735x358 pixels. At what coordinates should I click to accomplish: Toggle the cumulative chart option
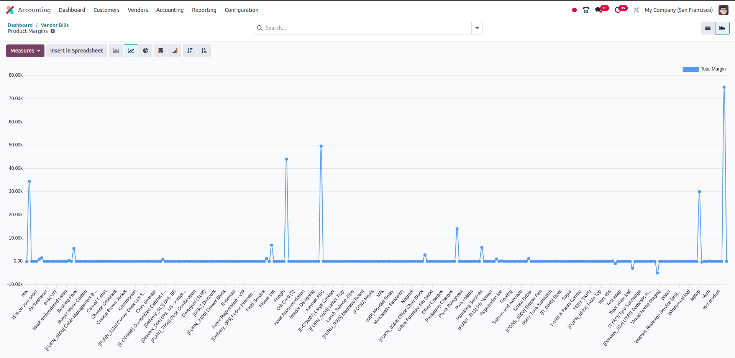(174, 51)
